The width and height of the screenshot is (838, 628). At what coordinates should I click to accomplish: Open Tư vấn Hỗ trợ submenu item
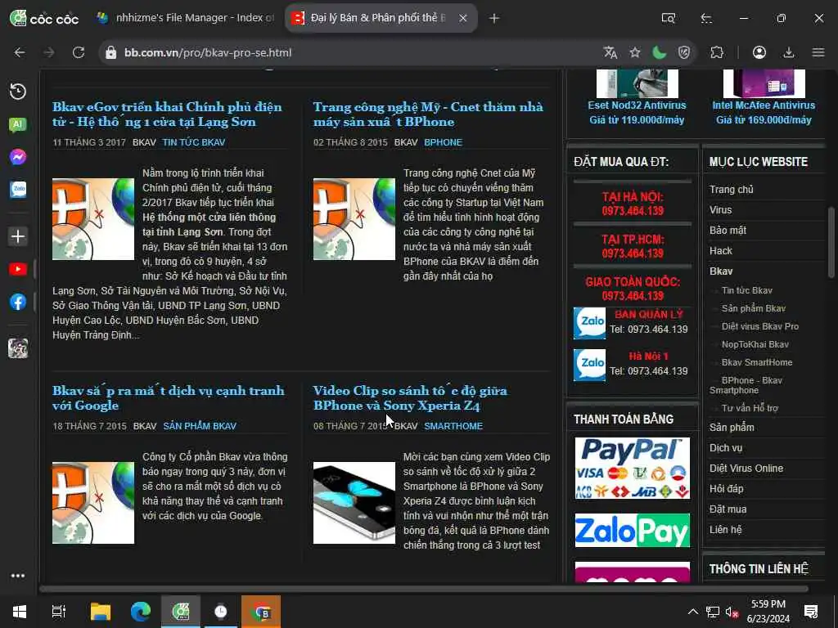[x=750, y=408]
